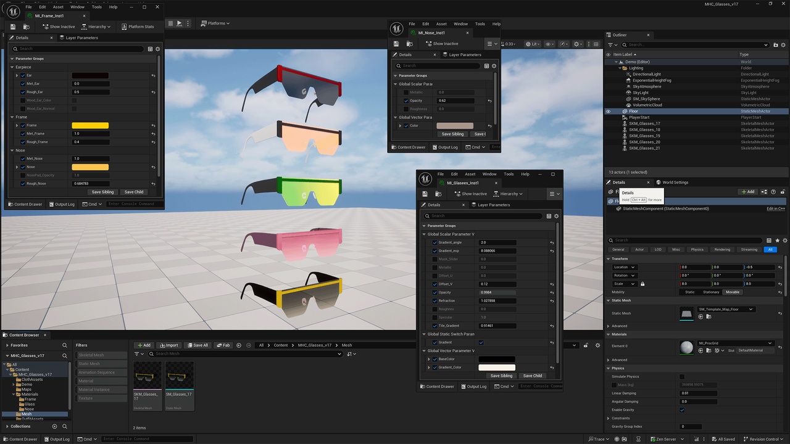
Task: Toggle the Met_Ear parameter checkbox
Action: point(23,83)
